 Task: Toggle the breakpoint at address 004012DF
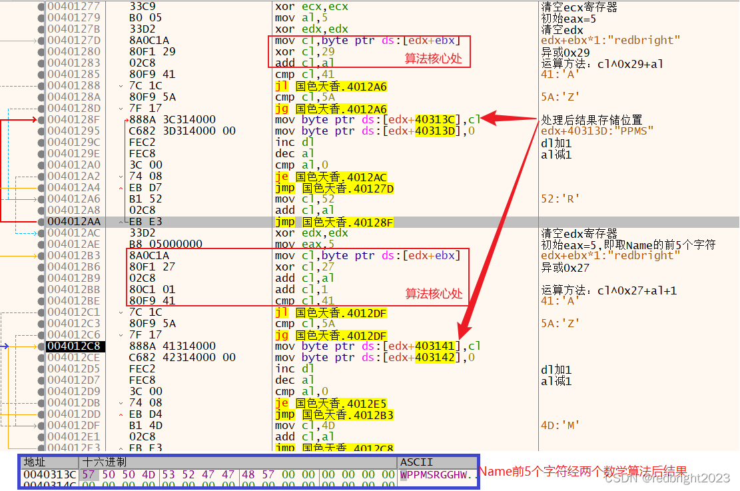click(41, 426)
